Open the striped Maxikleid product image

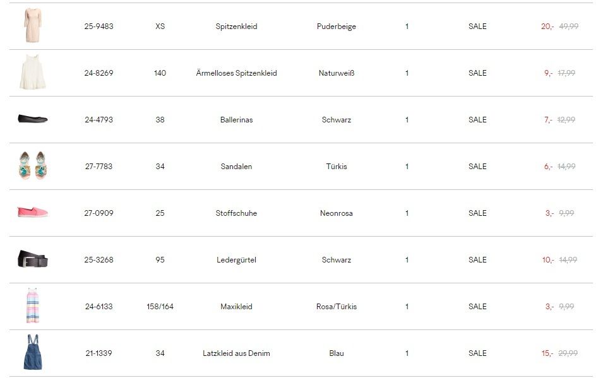33,305
